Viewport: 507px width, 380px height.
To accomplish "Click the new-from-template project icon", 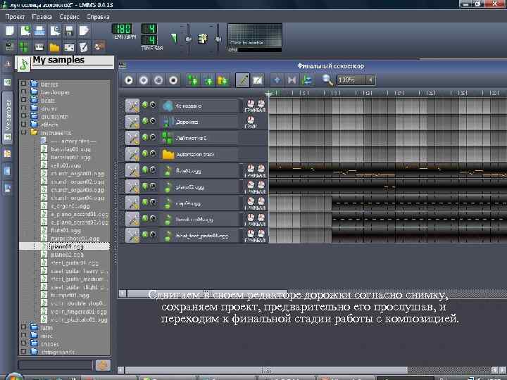I will [25, 31].
